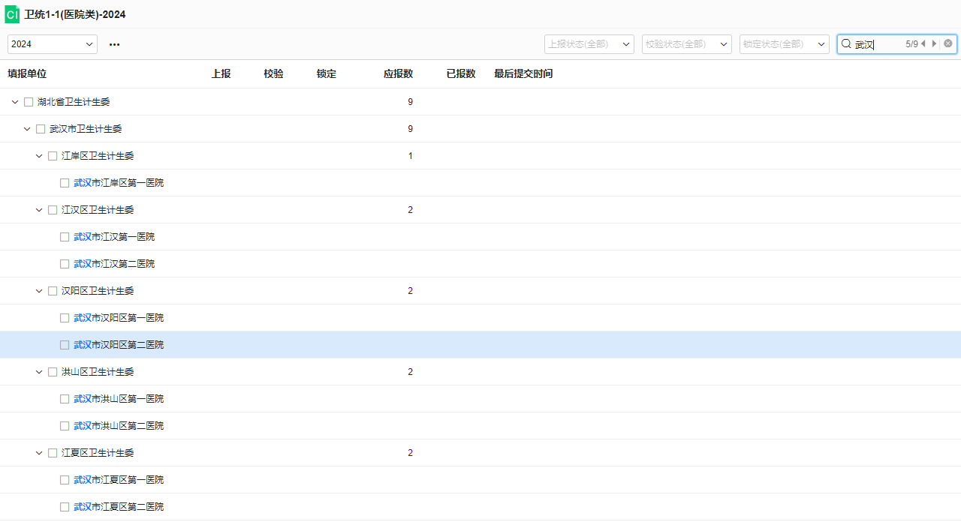961x525 pixels.
Task: Click the 填报单位 column header
Action: (27, 73)
